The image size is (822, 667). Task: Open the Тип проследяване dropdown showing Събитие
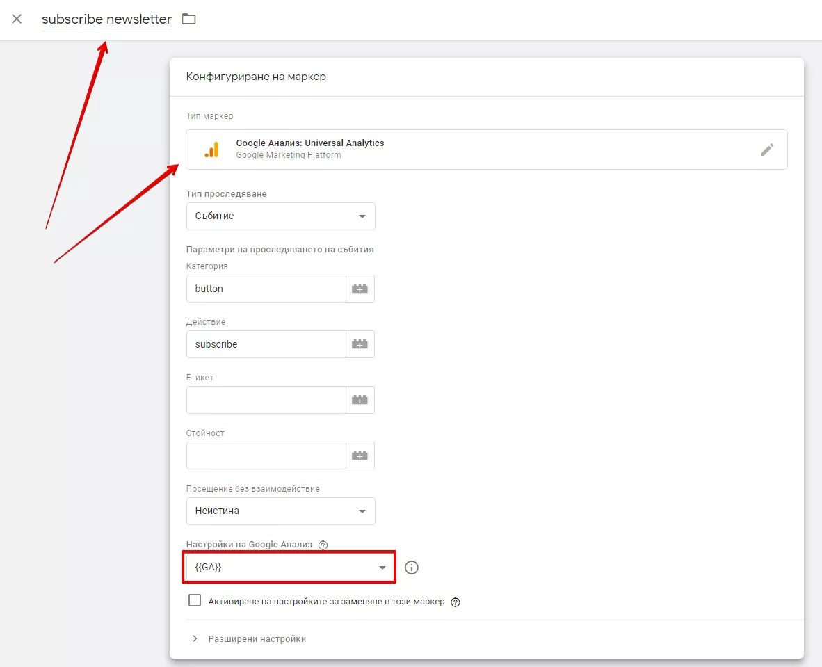click(280, 216)
